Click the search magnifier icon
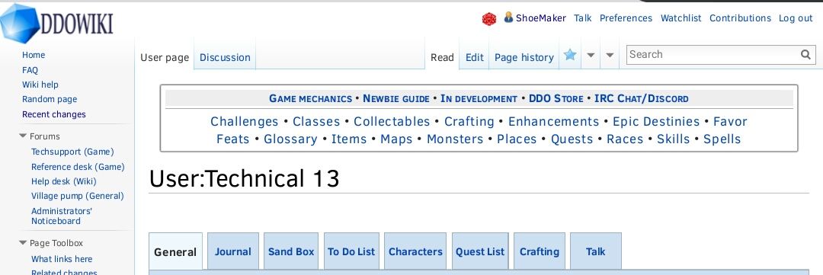The height and width of the screenshot is (275, 823). click(x=805, y=55)
